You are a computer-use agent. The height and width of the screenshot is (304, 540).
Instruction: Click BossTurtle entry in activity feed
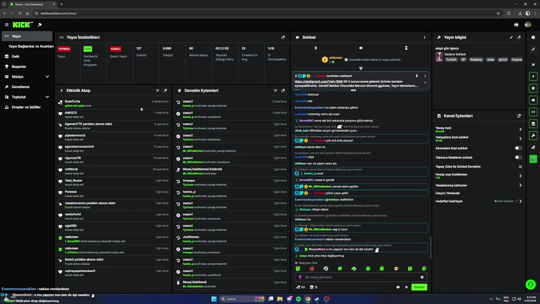point(114,103)
